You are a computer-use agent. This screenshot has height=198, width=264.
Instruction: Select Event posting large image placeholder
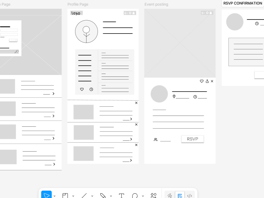pos(180,43)
